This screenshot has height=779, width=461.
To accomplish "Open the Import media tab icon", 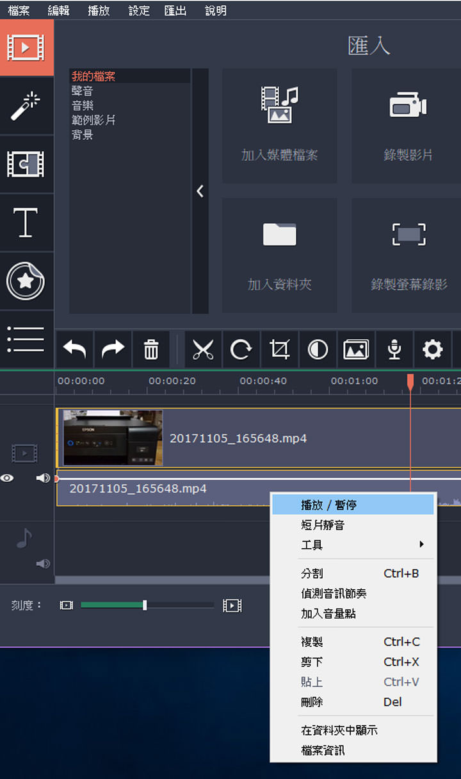I will [26, 48].
